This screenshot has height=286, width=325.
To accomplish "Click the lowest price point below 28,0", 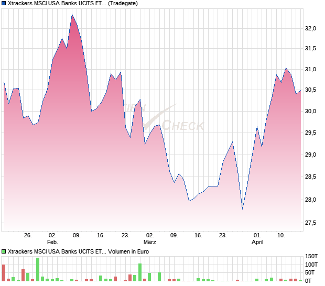I will tap(242, 209).
